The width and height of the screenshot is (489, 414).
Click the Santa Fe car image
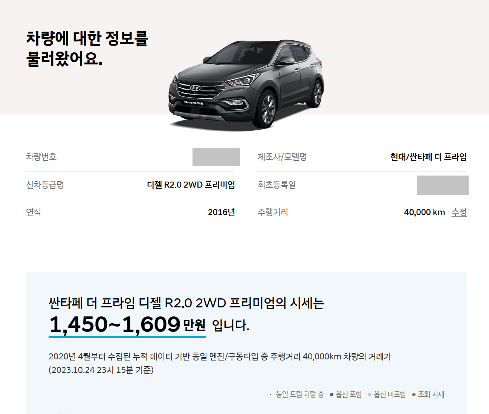pyautogui.click(x=246, y=86)
